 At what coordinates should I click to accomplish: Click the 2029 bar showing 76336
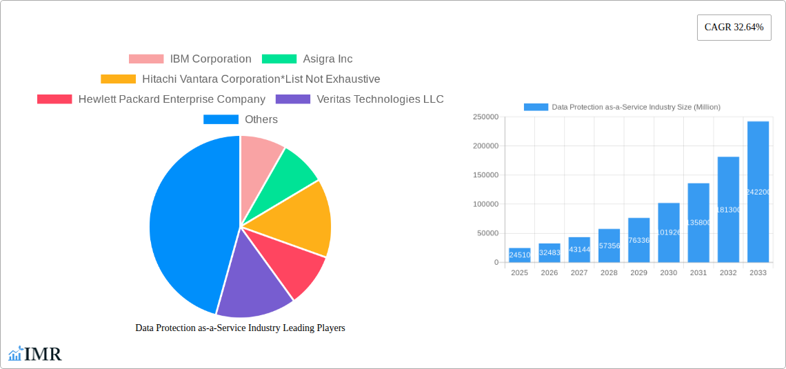[x=639, y=240]
